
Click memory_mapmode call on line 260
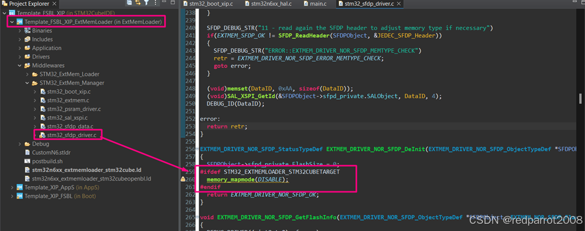coord(248,179)
